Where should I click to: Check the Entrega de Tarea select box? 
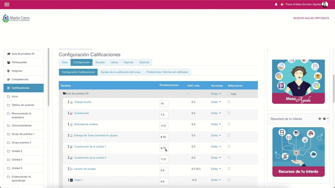[229, 135]
